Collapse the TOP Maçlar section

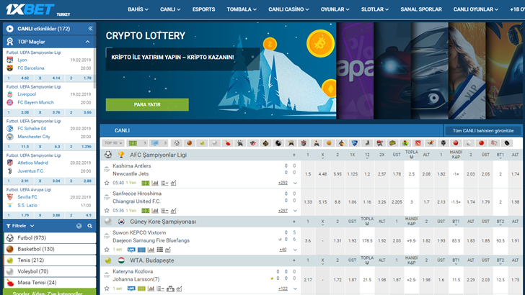pyautogui.click(x=87, y=42)
